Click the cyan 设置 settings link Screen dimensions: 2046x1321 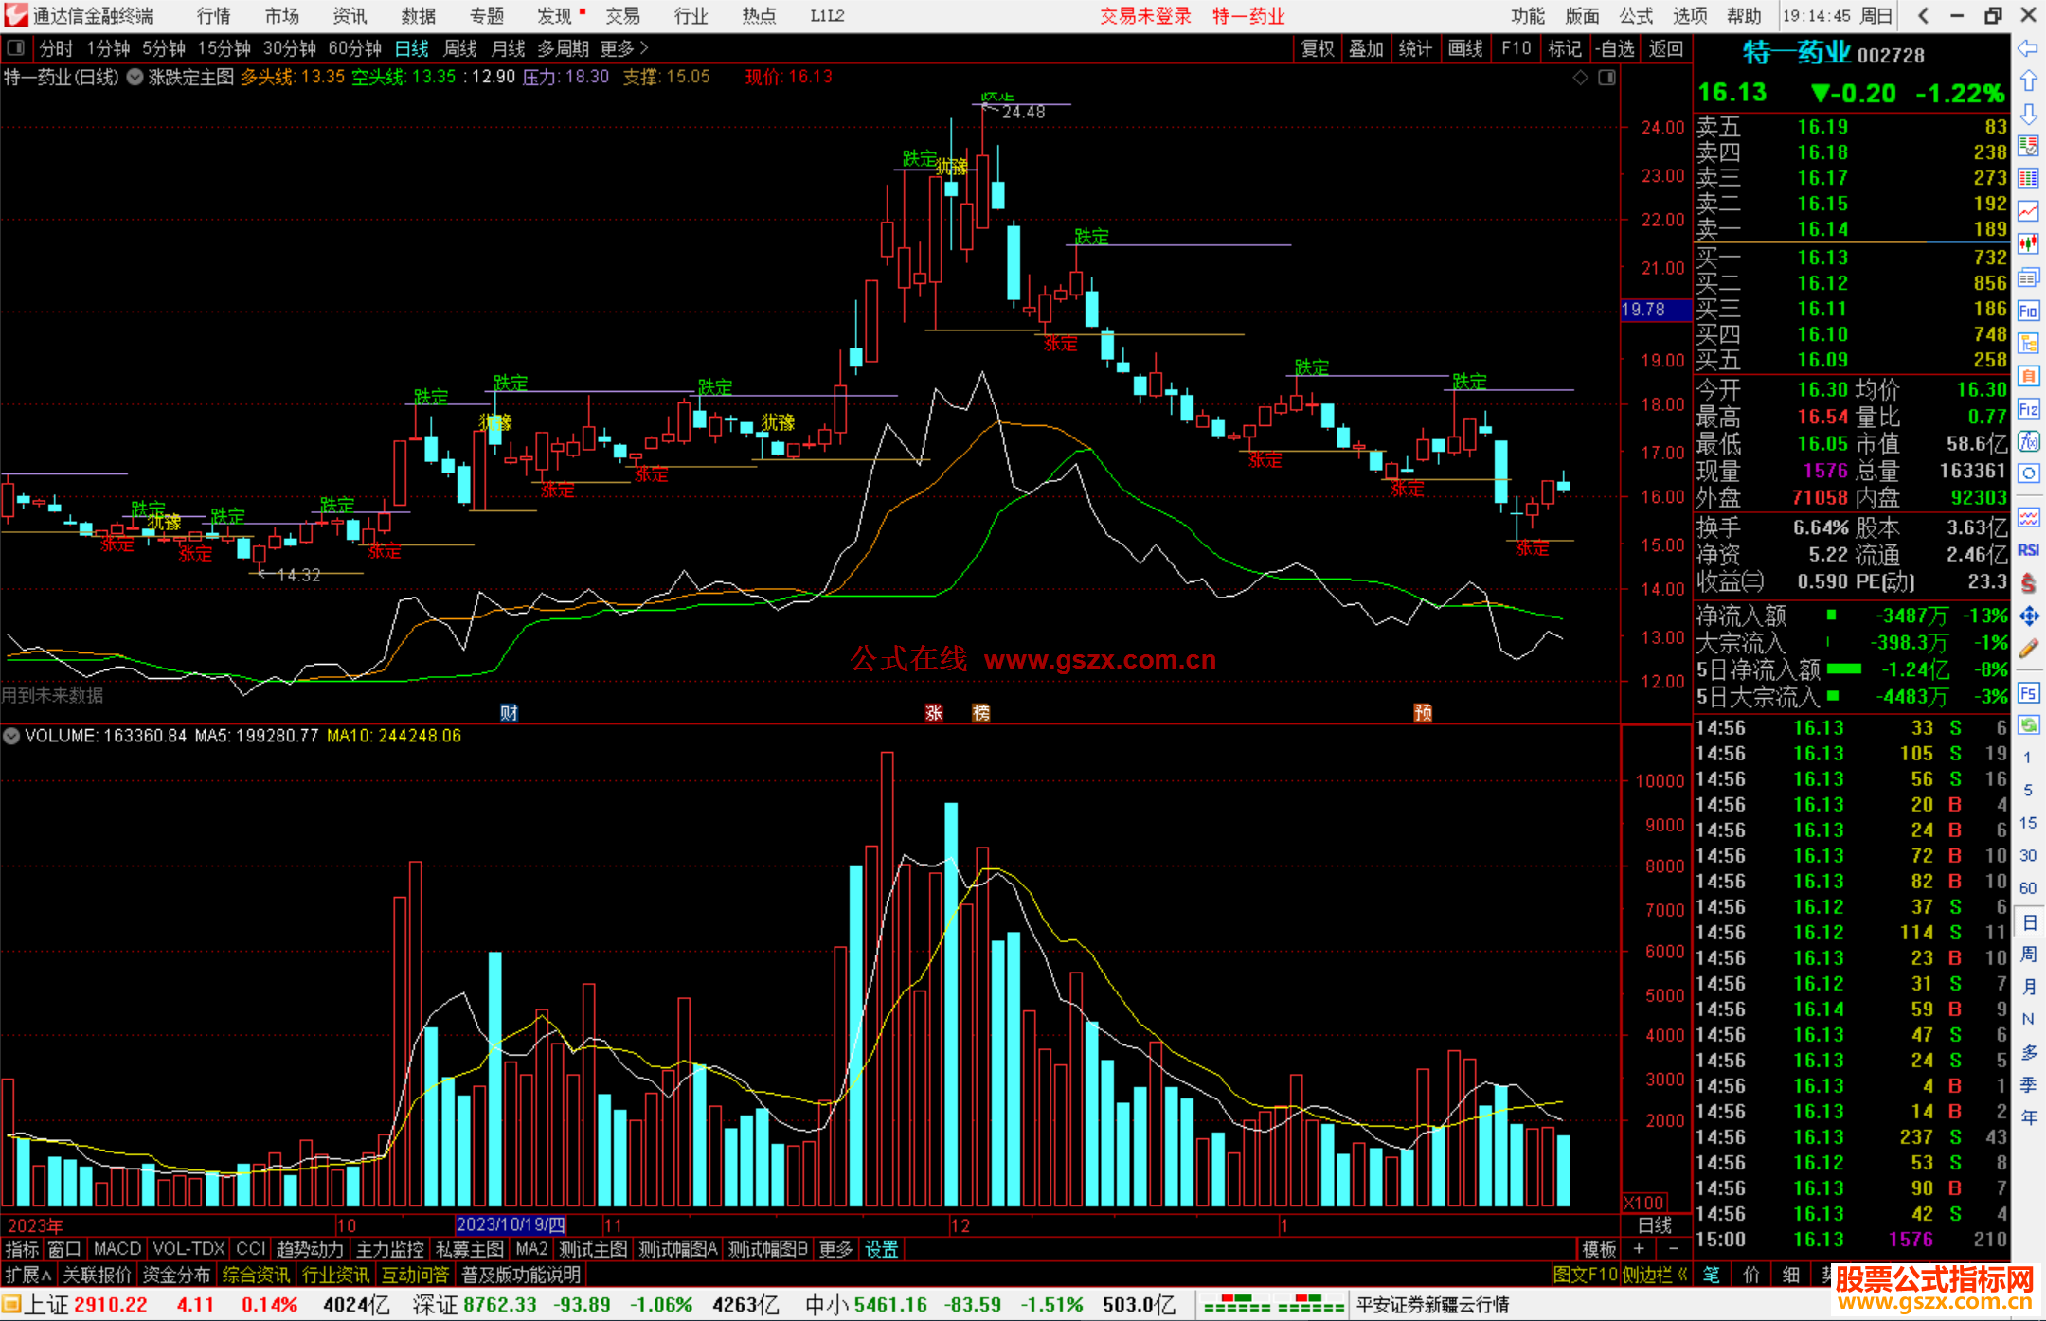pyautogui.click(x=881, y=1249)
